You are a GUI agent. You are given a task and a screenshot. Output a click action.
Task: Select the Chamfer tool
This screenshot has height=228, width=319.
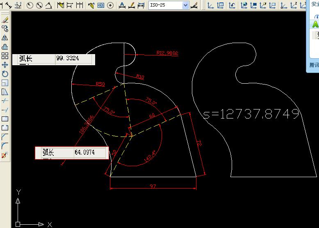coord(5,137)
